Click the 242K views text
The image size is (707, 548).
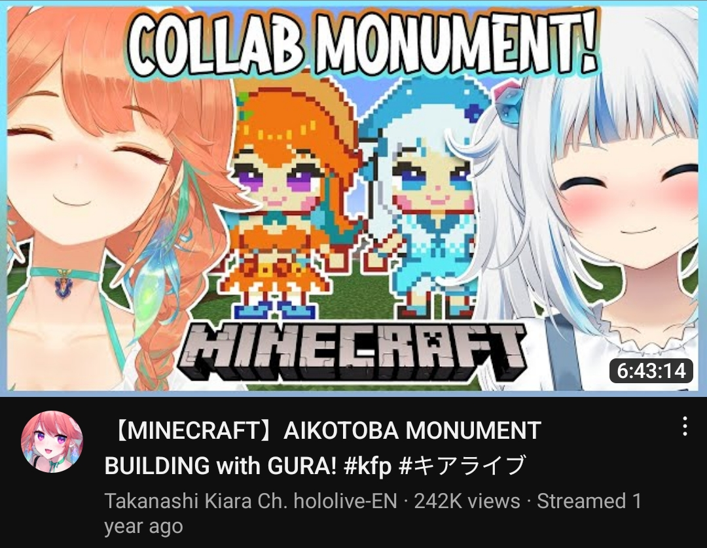(x=467, y=501)
